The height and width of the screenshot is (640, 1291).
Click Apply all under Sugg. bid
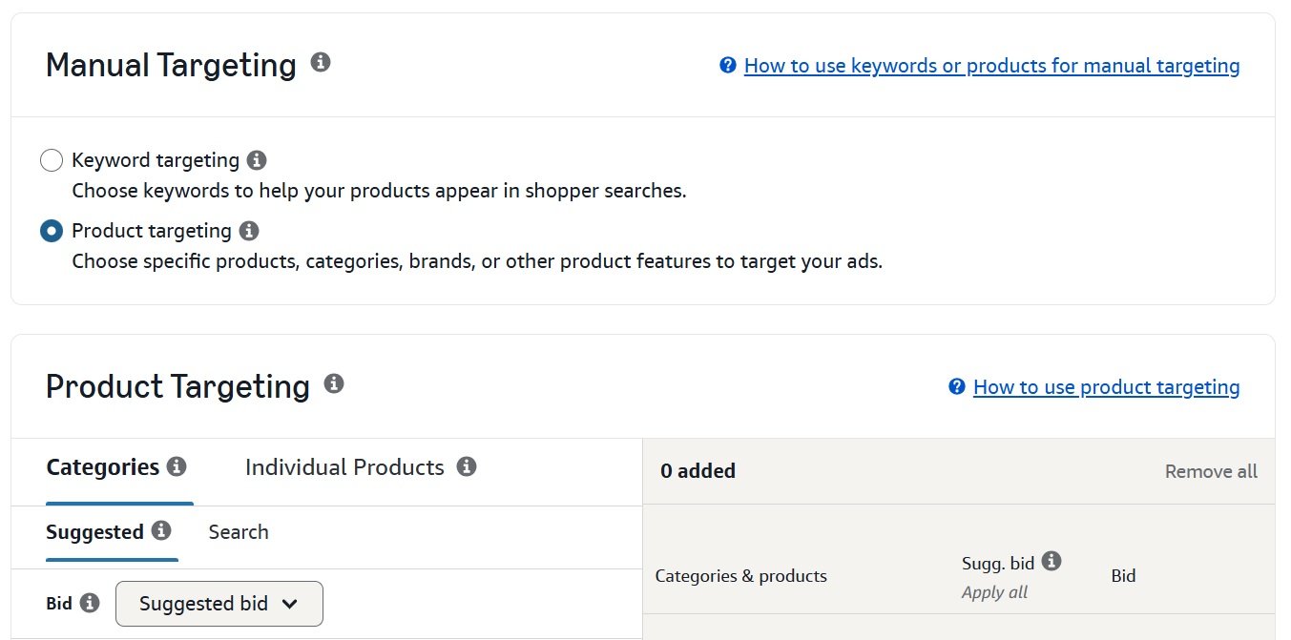tap(994, 591)
